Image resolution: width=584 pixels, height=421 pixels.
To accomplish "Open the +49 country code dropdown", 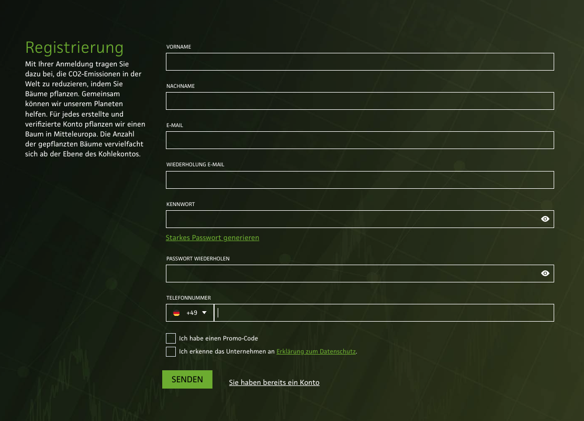I will click(x=204, y=312).
